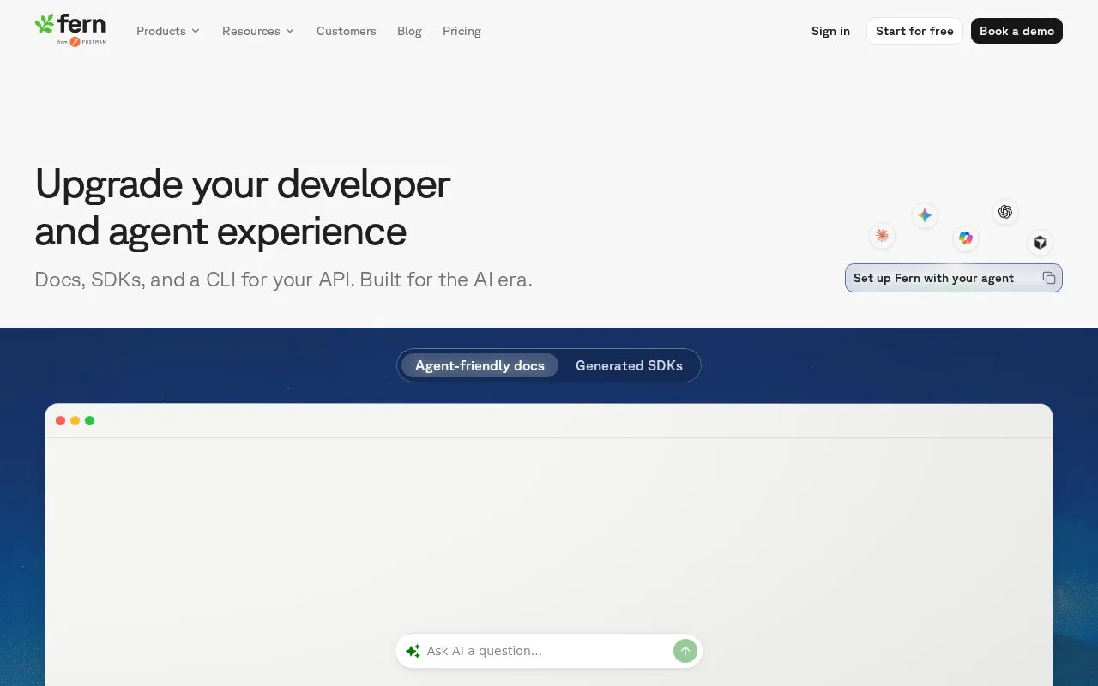Open the Pricing page
Viewport: 1098px width, 686px height.
[x=462, y=31]
